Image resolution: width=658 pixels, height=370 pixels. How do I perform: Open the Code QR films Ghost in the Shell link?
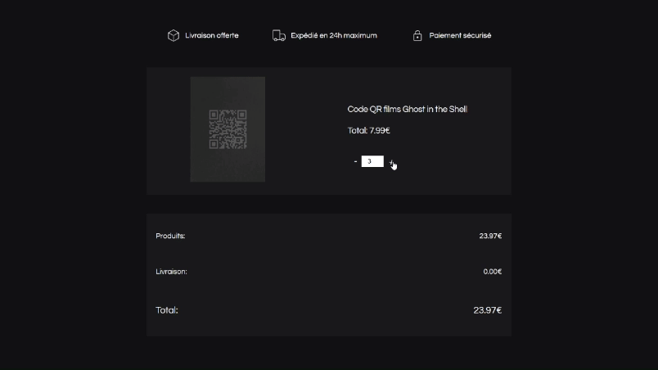(x=407, y=109)
